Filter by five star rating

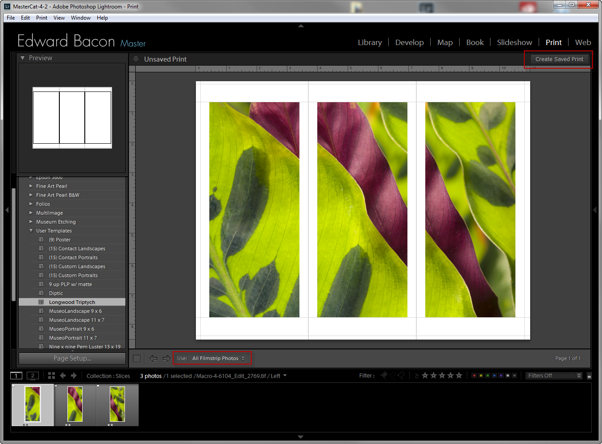point(459,375)
